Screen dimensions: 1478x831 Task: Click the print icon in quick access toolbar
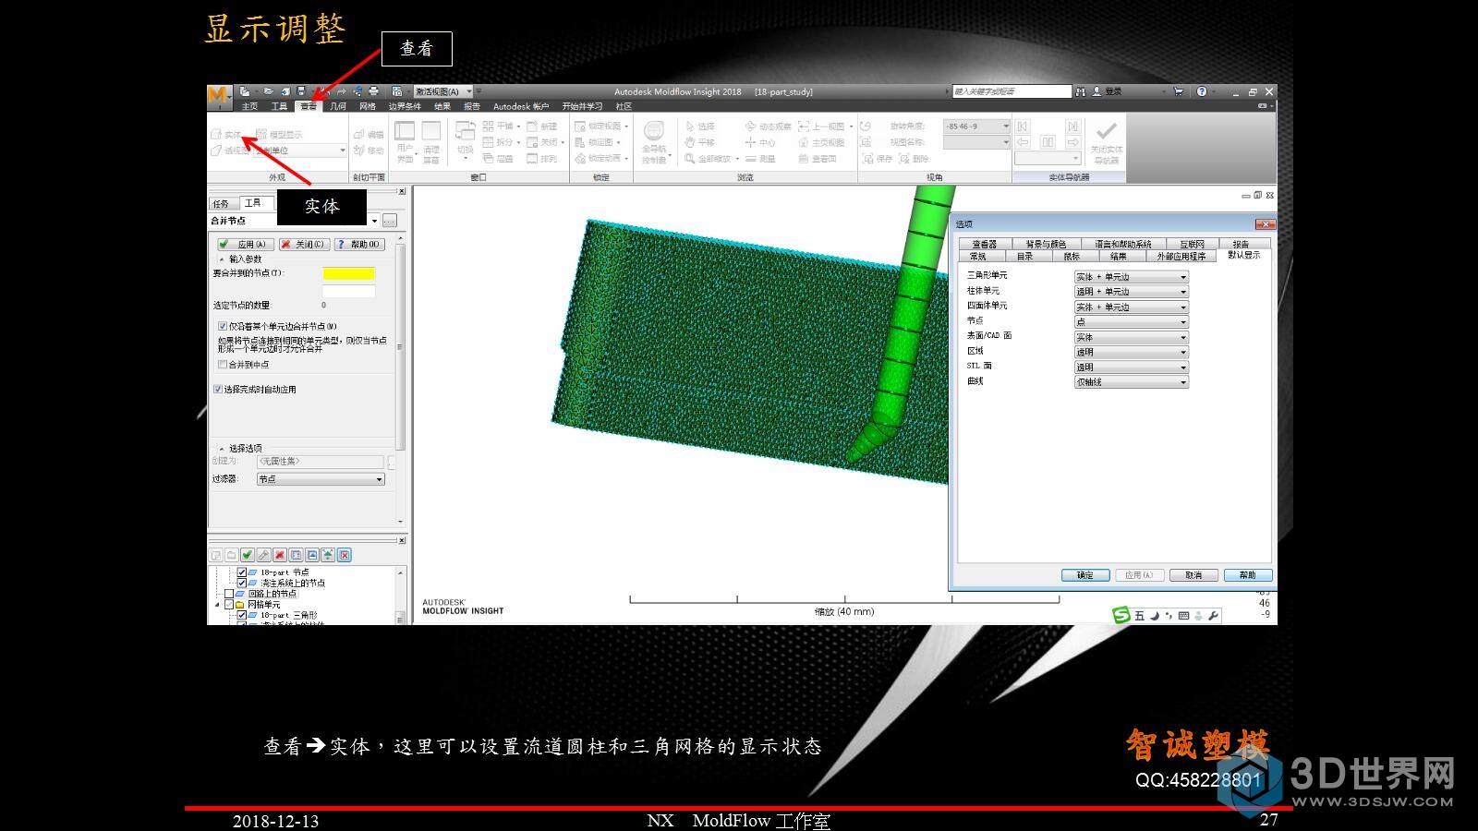pos(373,91)
